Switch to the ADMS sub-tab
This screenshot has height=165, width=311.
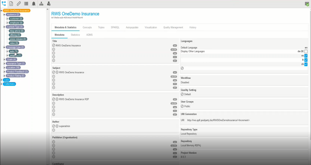(x=89, y=35)
